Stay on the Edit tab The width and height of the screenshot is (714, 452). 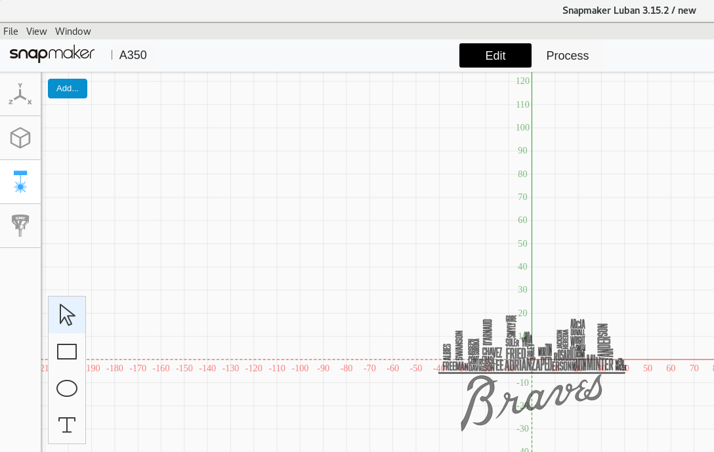tap(495, 55)
